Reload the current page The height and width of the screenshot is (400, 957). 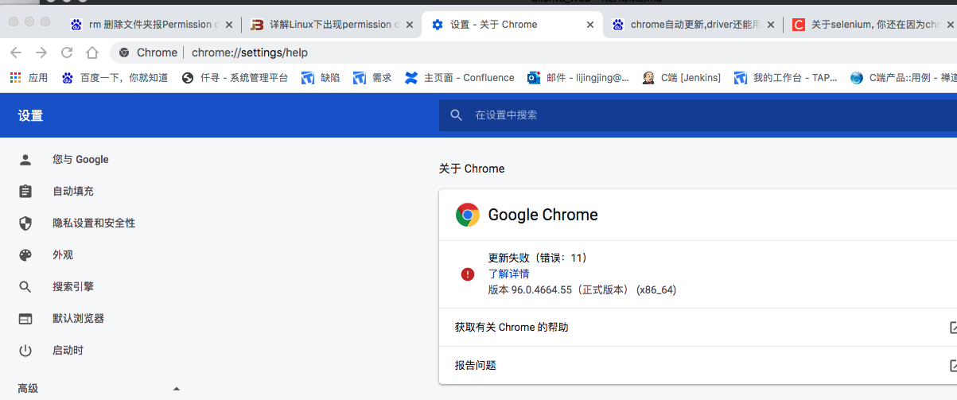pos(67,52)
